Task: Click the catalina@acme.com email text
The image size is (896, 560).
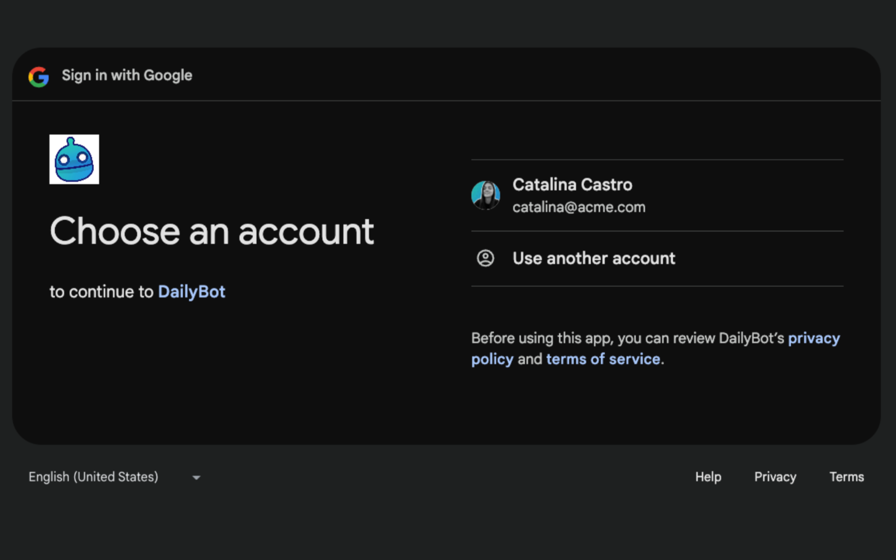Action: 578,207
